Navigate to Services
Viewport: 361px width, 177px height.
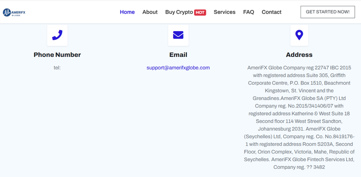coord(224,12)
